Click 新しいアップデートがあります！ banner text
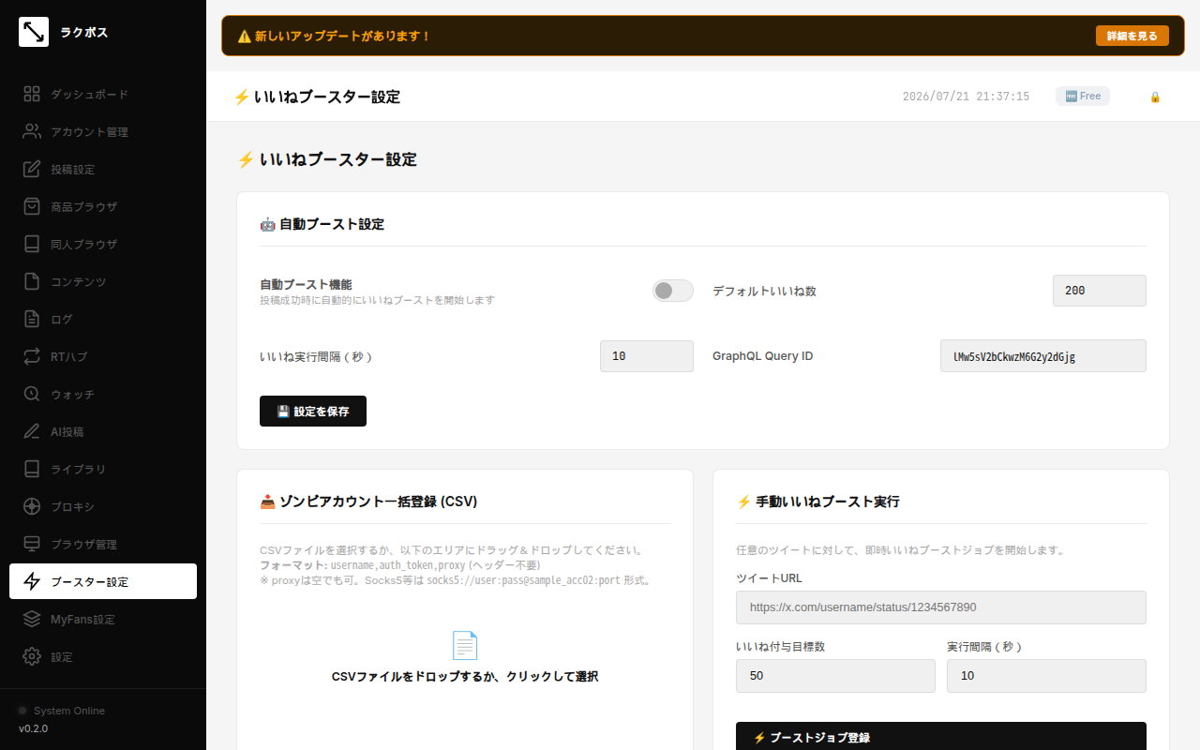Image resolution: width=1200 pixels, height=750 pixels. (x=342, y=36)
